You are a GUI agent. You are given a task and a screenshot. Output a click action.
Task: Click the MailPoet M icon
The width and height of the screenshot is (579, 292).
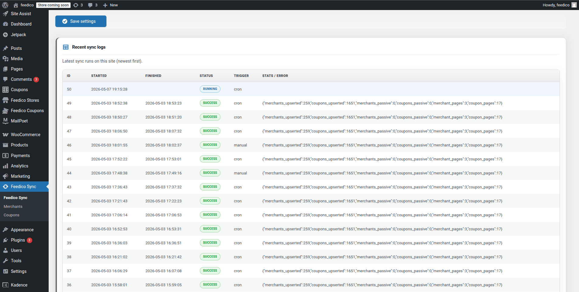[x=5, y=121]
